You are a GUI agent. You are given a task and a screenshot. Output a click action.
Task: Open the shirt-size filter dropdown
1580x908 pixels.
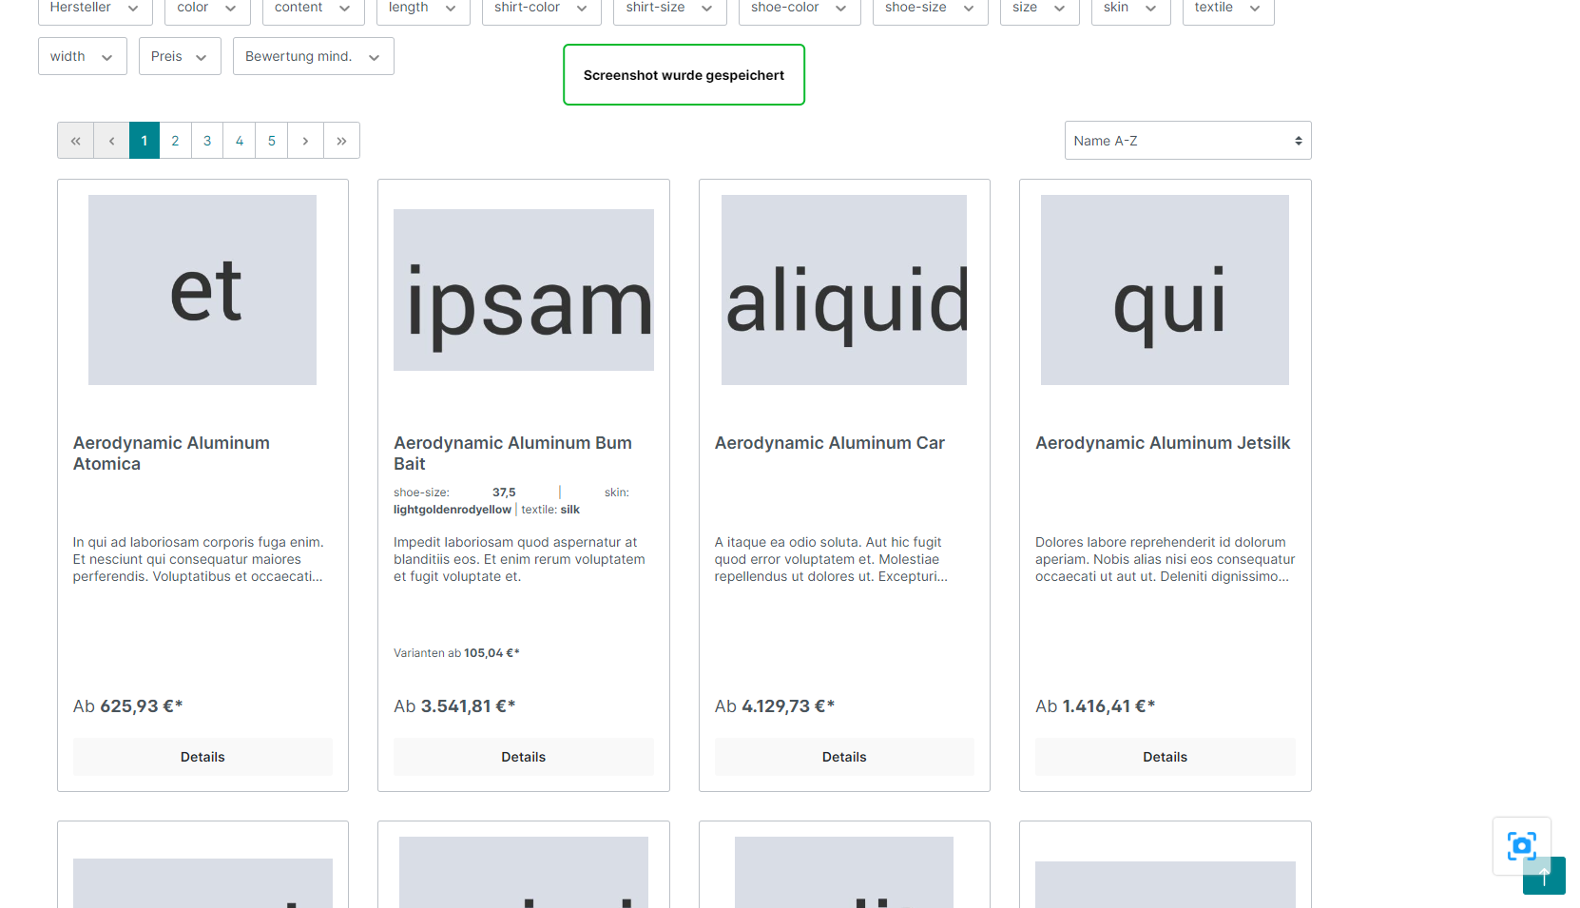click(670, 8)
